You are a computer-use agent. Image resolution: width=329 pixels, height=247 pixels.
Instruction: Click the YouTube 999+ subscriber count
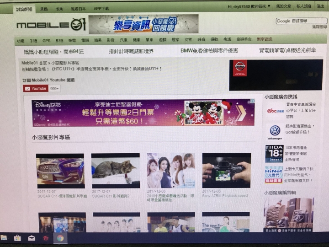[54, 89]
